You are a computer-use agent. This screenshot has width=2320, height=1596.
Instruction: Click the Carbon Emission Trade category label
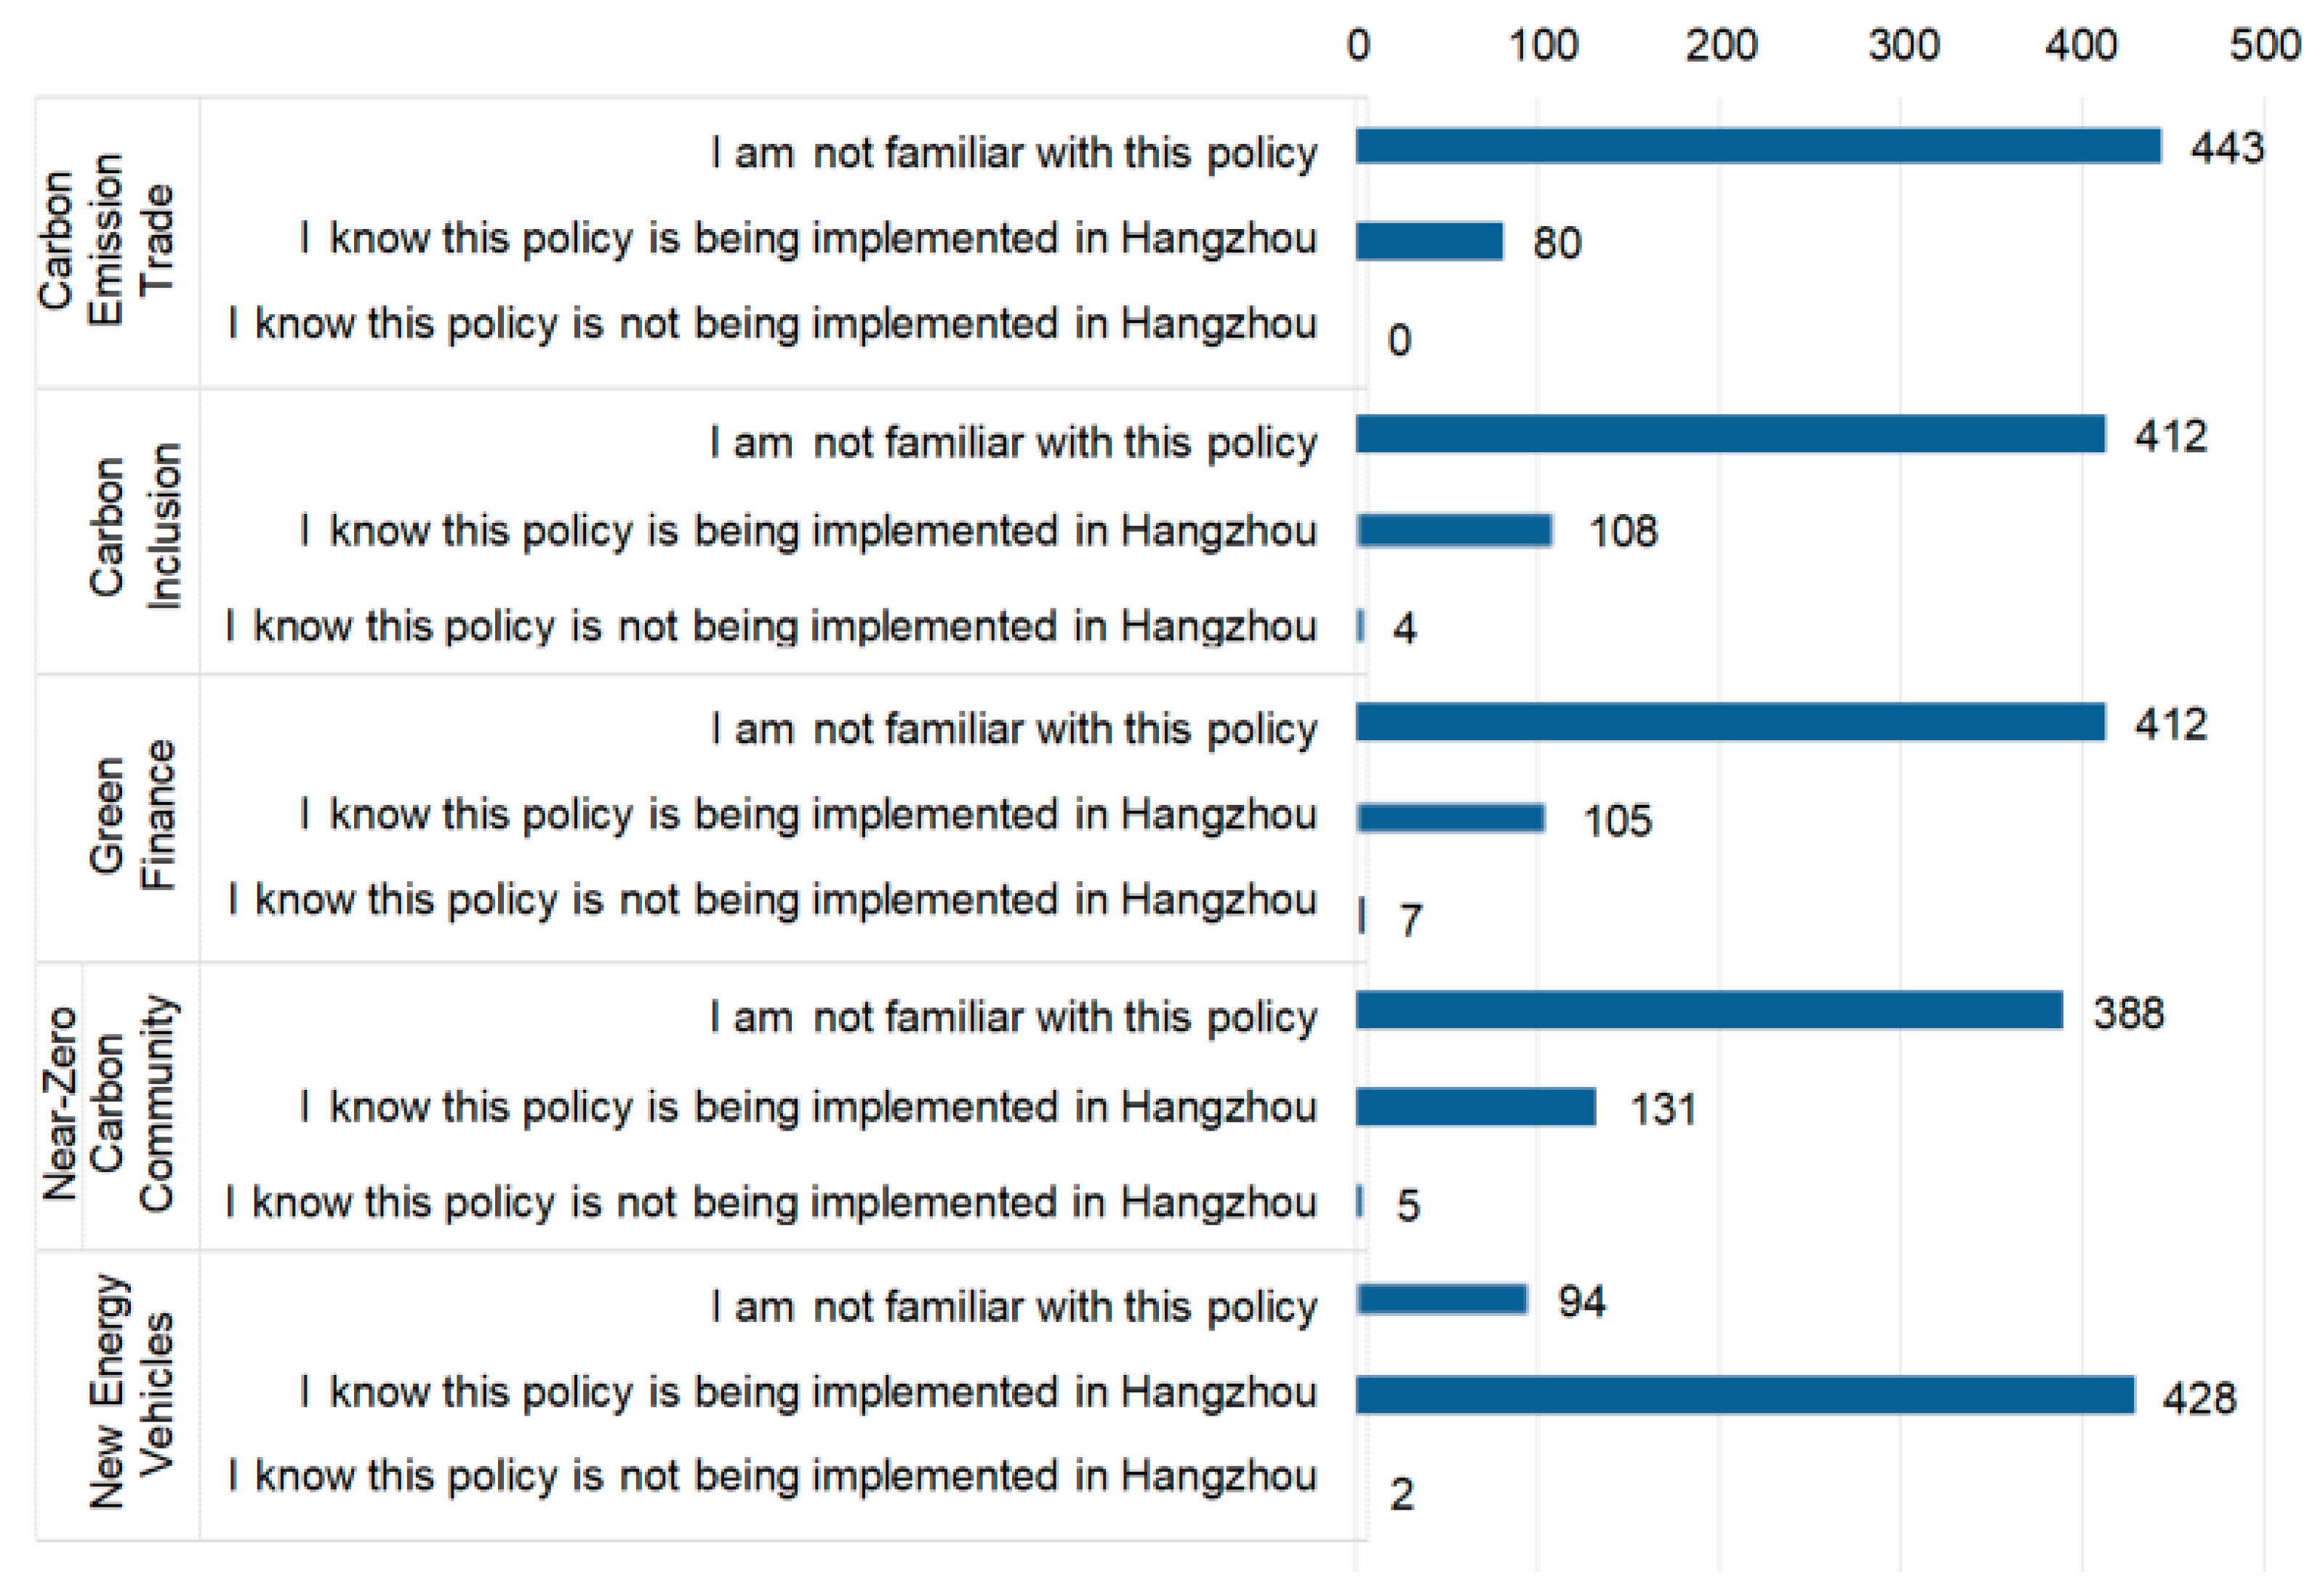pyautogui.click(x=107, y=241)
